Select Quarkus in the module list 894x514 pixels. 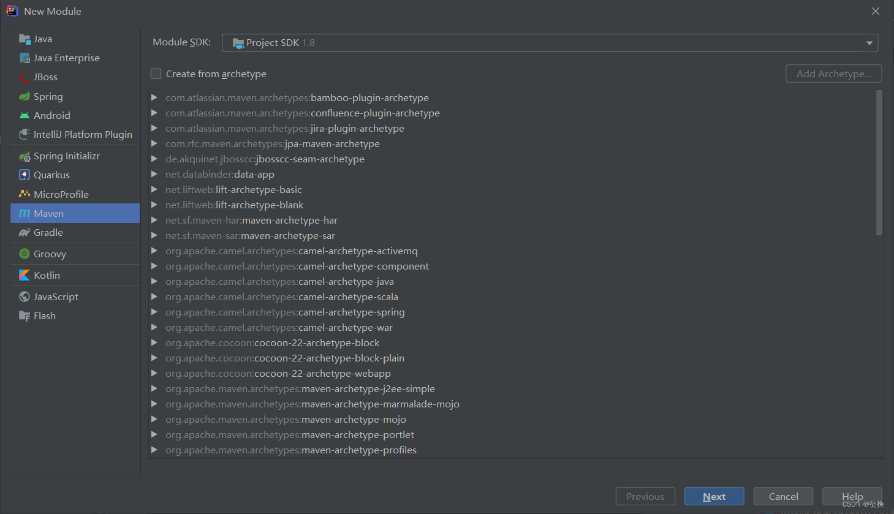click(x=75, y=175)
